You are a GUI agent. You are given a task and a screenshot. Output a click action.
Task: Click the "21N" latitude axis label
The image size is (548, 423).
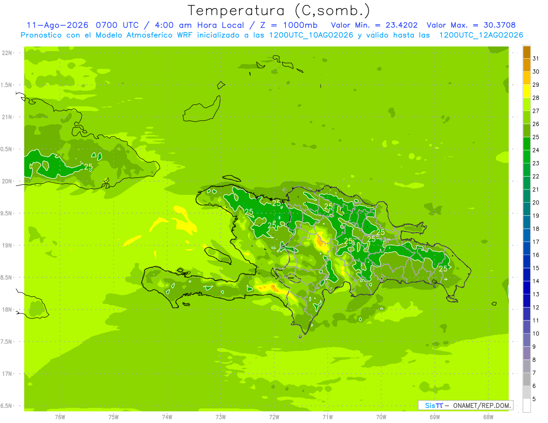(7, 117)
